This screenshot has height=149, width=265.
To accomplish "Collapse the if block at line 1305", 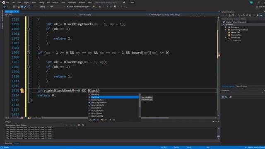I will tap(29, 53).
